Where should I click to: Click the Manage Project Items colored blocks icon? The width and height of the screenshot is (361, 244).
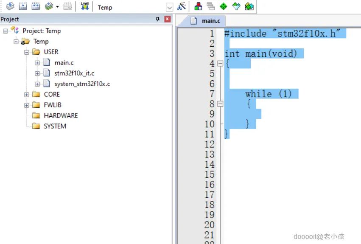[198, 6]
